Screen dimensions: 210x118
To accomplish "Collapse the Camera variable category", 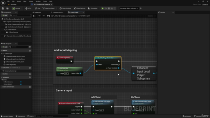I will (1, 80).
